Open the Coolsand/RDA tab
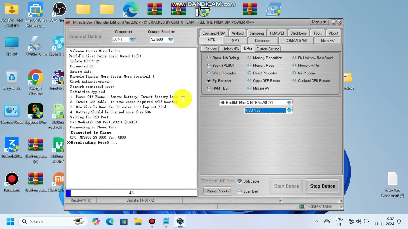Viewport: 408px width, 229px height. pos(214,33)
